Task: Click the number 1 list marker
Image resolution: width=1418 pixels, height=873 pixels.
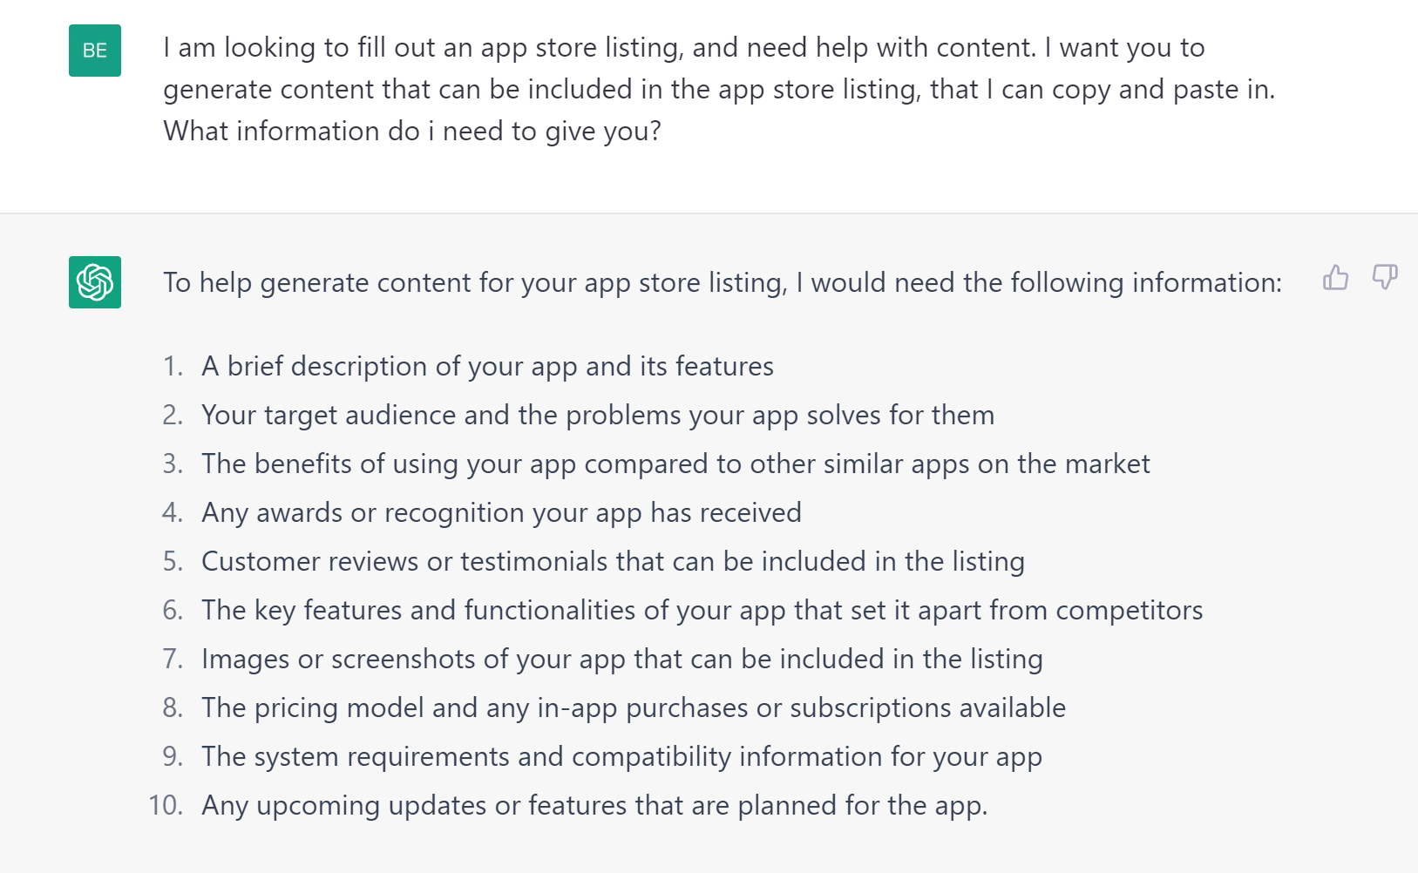Action: point(173,366)
